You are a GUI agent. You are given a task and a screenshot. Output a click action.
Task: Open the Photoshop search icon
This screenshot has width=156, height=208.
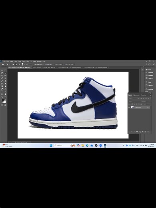point(146,64)
